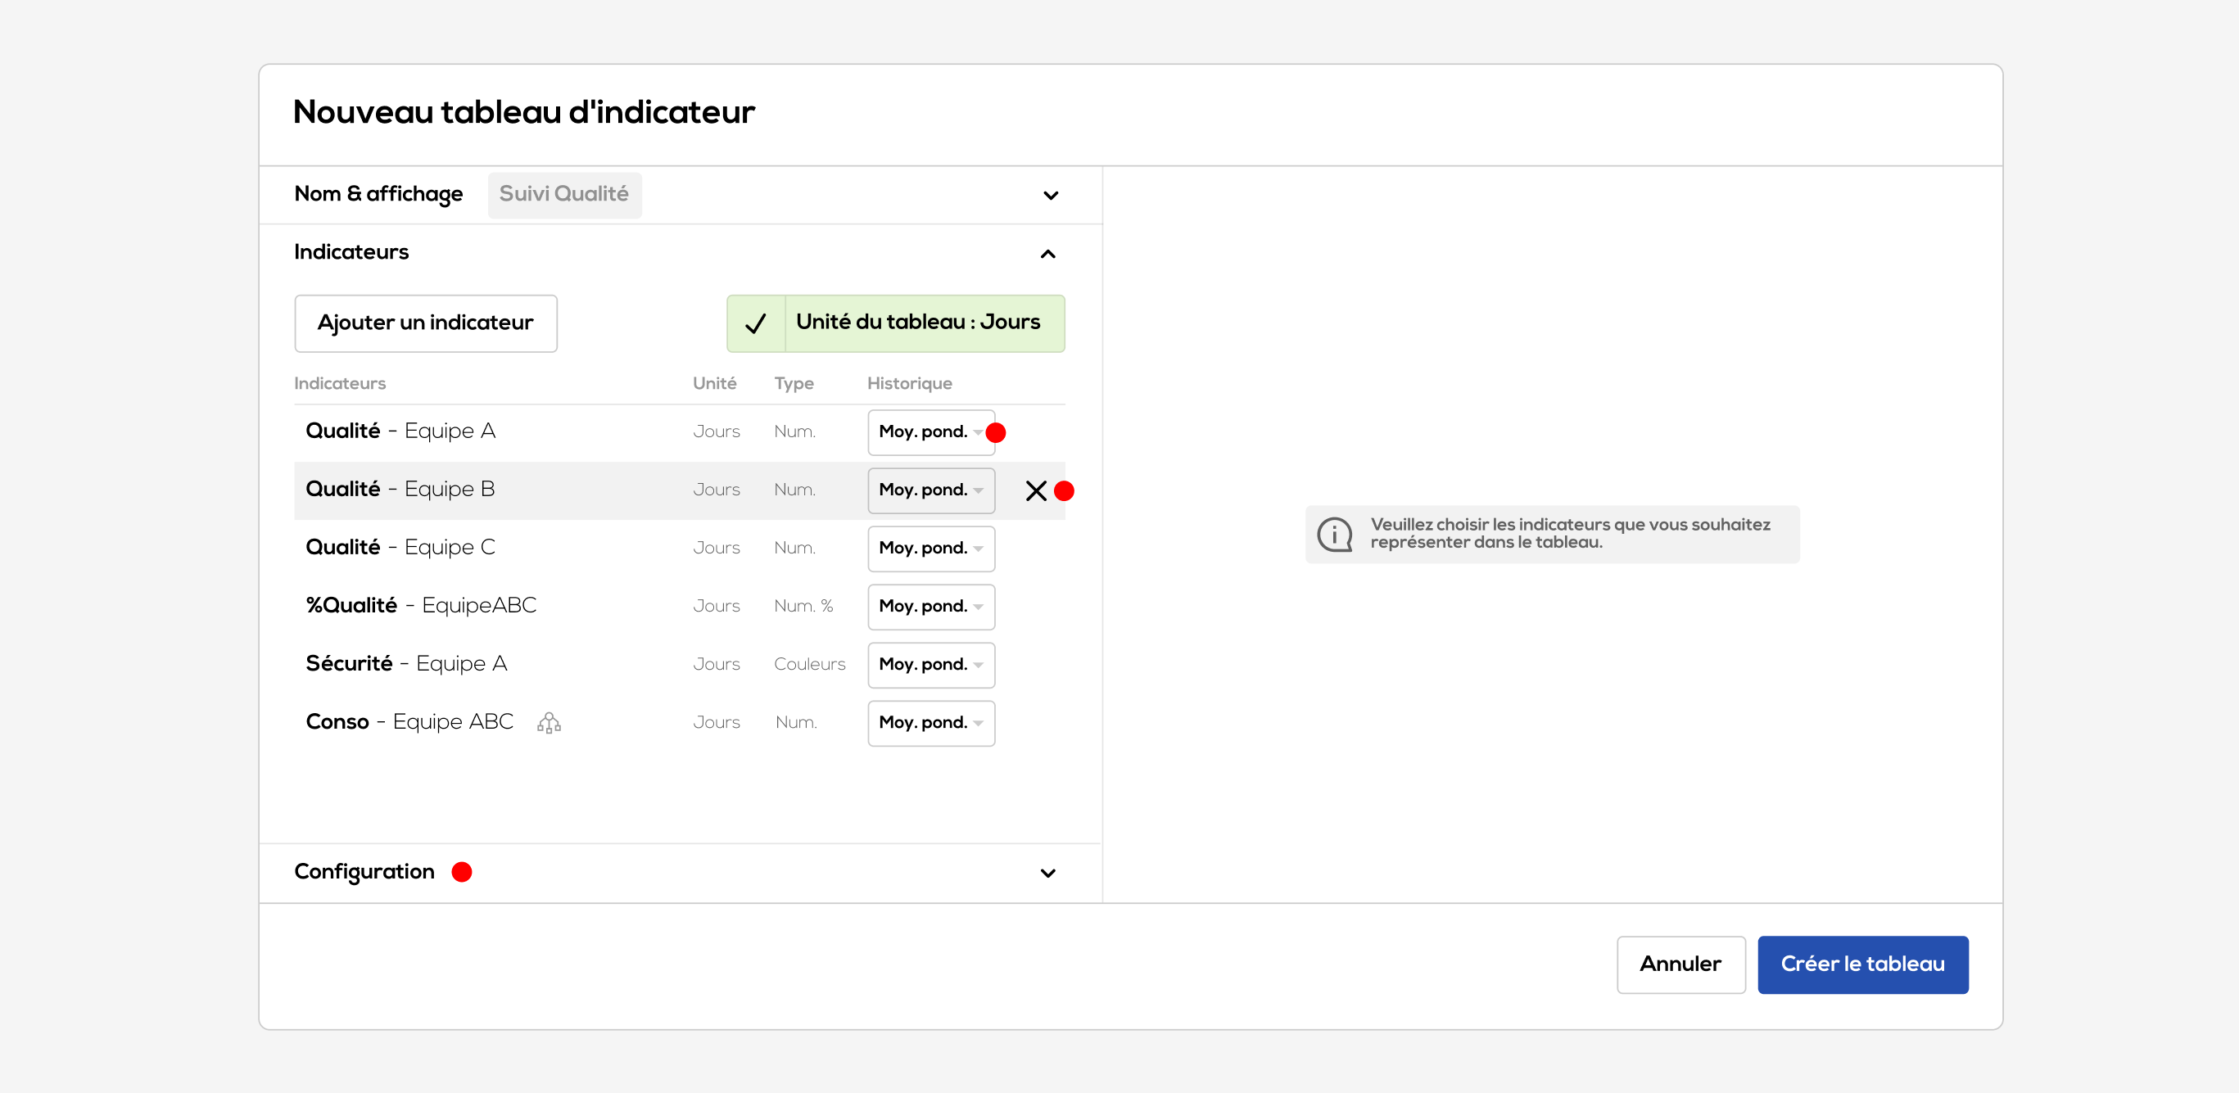
Task: Click the hierarchy icon next to Conso Equipe ABC
Action: click(549, 723)
